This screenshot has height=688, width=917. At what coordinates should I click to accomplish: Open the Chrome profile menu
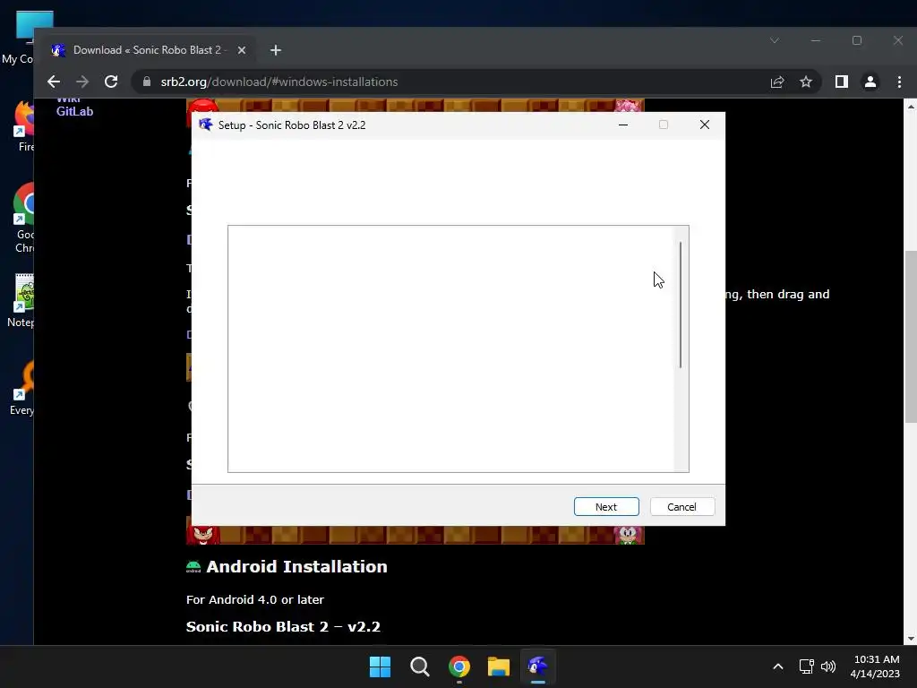870,82
